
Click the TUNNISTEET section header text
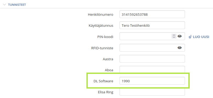pos(17,5)
